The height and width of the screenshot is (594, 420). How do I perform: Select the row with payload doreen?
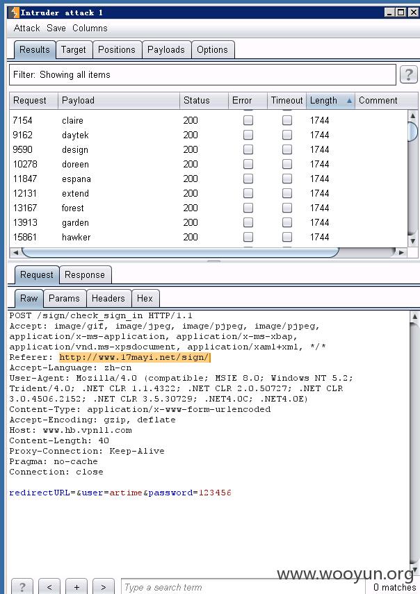(208, 164)
